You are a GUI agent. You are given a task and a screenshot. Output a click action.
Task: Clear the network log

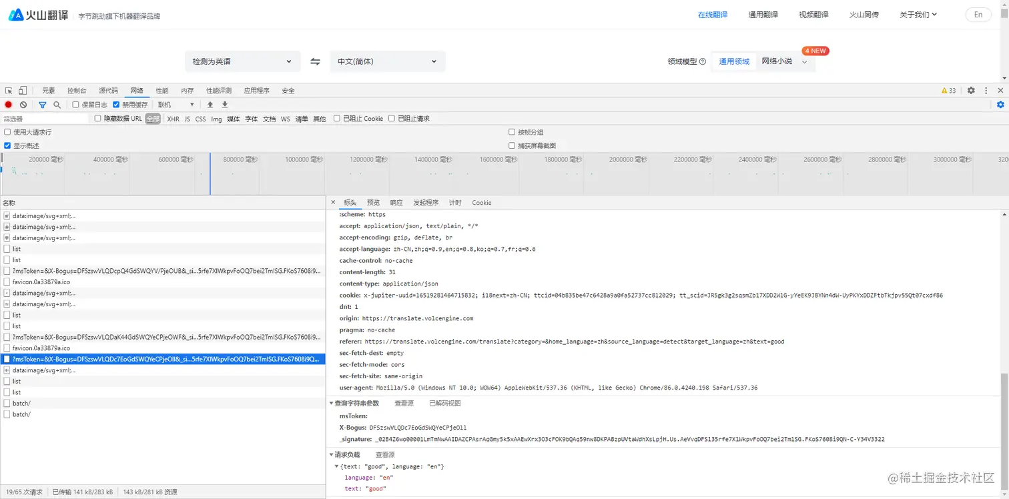tap(23, 105)
